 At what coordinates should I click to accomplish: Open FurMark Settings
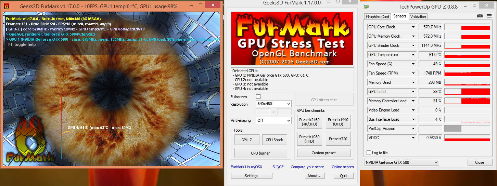pos(252,176)
